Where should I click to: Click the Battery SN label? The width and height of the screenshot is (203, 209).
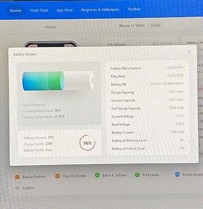119,84
